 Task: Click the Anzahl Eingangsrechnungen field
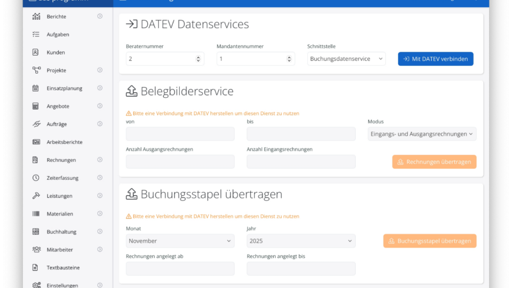[301, 162]
